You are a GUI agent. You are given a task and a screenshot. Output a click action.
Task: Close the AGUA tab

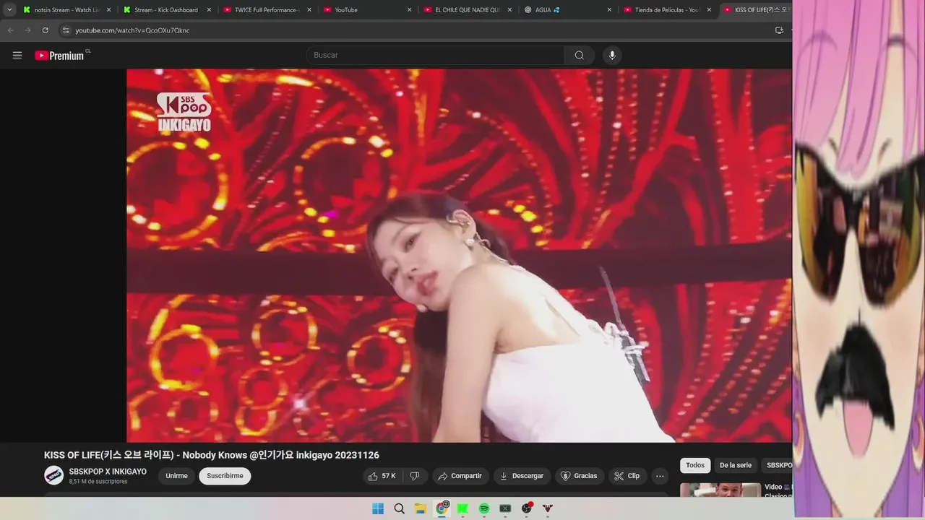(x=609, y=10)
